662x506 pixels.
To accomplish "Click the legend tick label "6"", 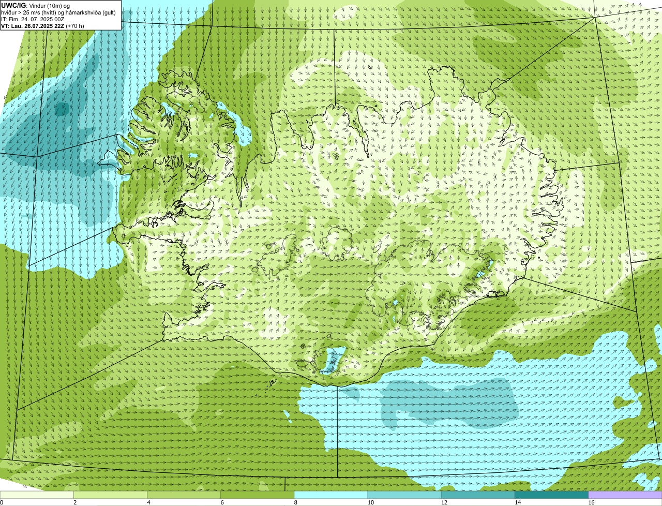I will [x=222, y=502].
